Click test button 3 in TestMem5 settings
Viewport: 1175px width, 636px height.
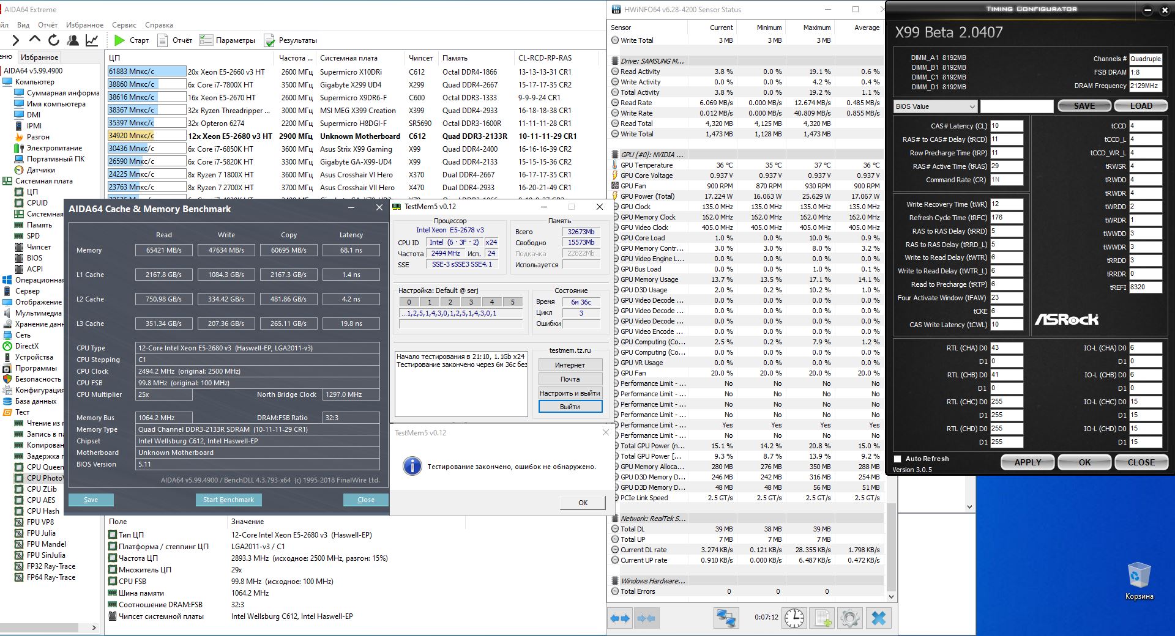click(x=471, y=302)
